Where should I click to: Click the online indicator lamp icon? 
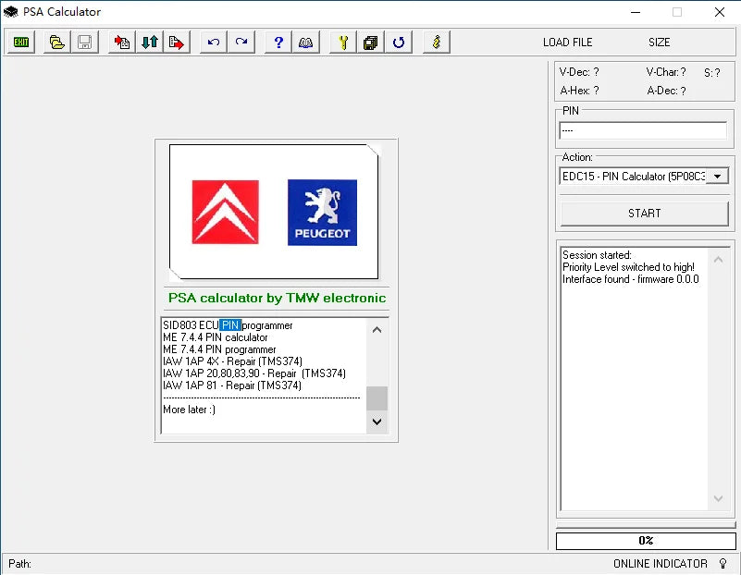[x=722, y=563]
